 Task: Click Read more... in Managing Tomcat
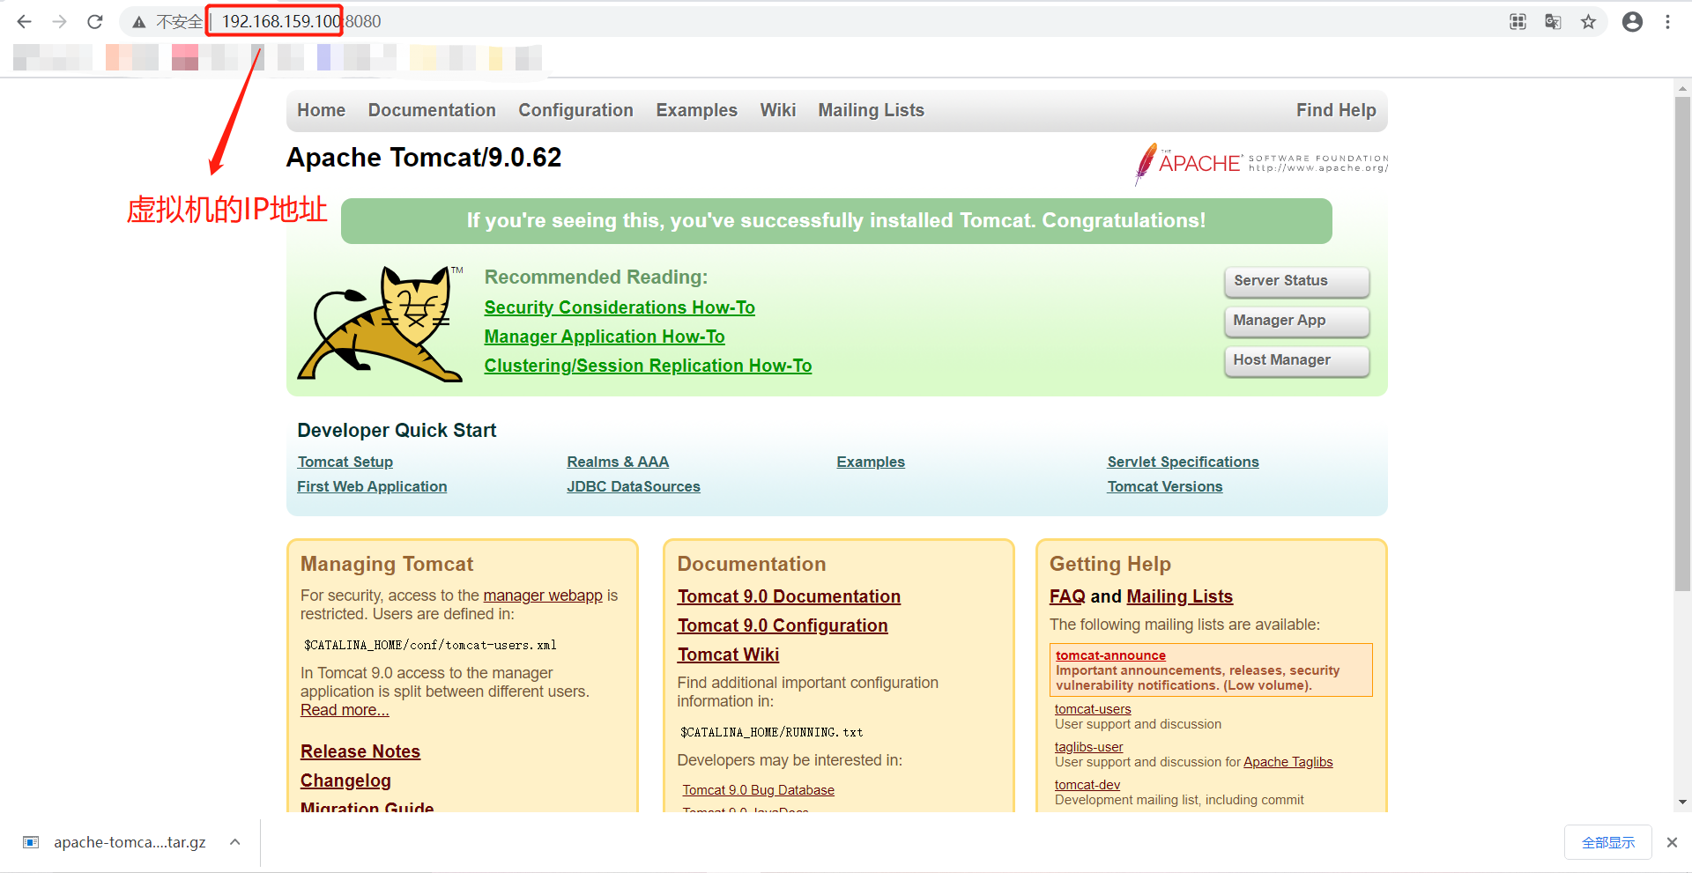click(345, 710)
